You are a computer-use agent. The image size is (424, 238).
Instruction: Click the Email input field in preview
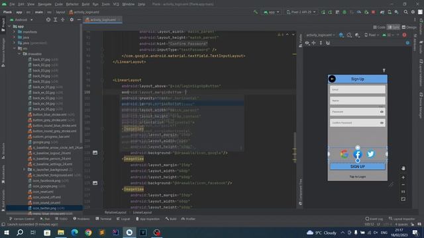tap(358, 89)
